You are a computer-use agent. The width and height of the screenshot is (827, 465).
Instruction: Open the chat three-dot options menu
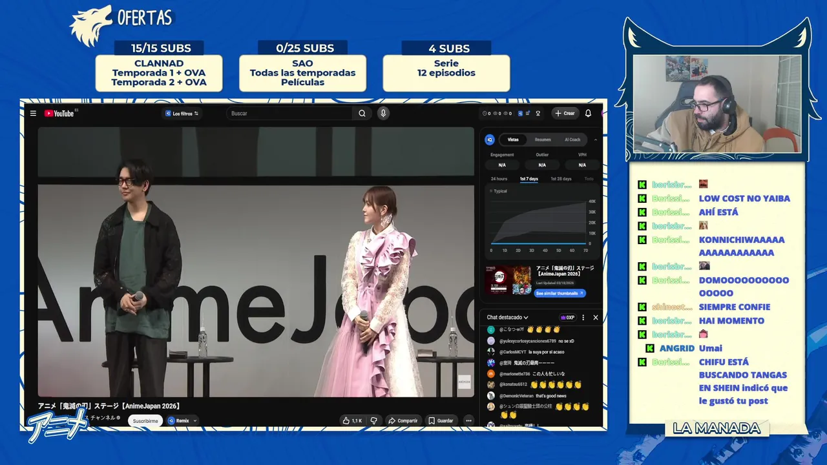583,318
